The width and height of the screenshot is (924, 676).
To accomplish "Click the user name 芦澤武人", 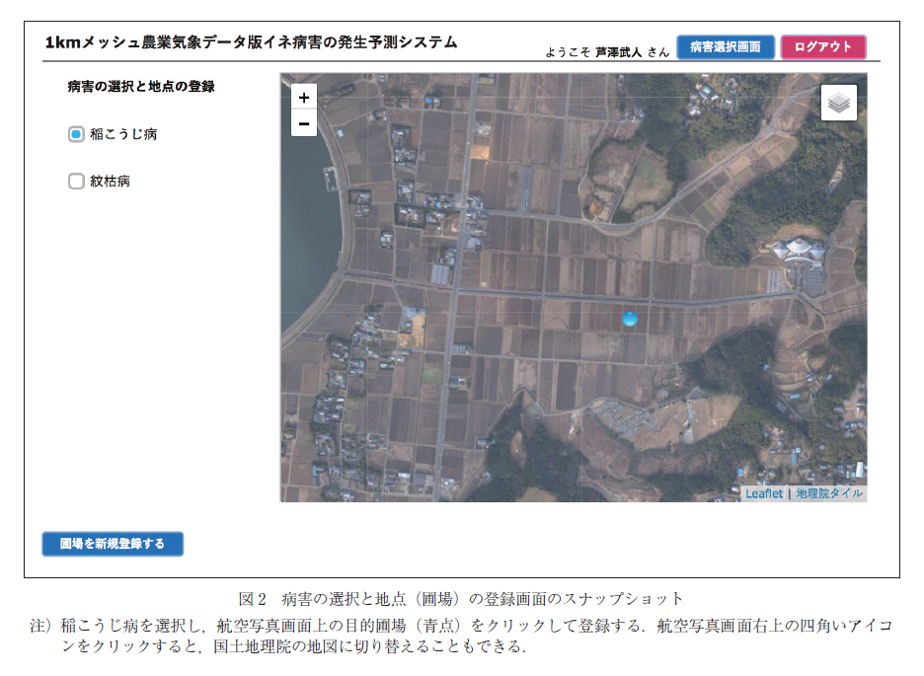I will pyautogui.click(x=618, y=52).
